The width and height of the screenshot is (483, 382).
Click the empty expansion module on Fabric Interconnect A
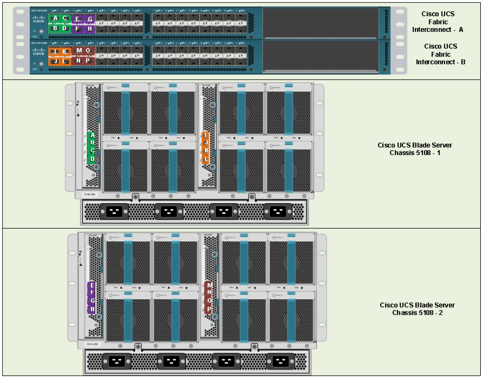click(x=320, y=23)
